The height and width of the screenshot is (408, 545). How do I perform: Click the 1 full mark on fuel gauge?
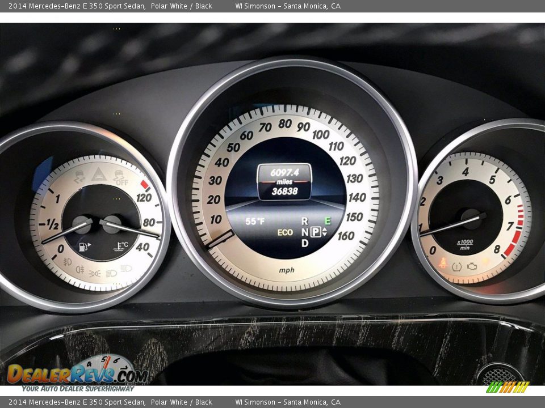click(x=57, y=199)
